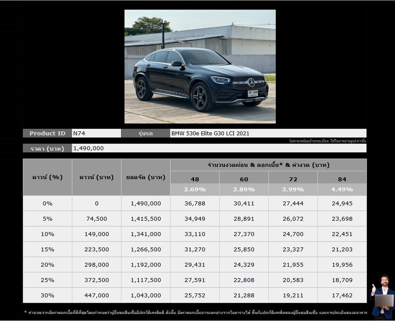
Task: Click the ยอดจัด (บาท) column header
Action: click(146, 177)
